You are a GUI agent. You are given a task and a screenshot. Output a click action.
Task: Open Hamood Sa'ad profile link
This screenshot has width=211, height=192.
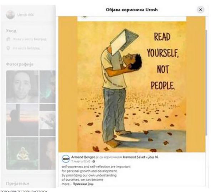tap(134, 157)
